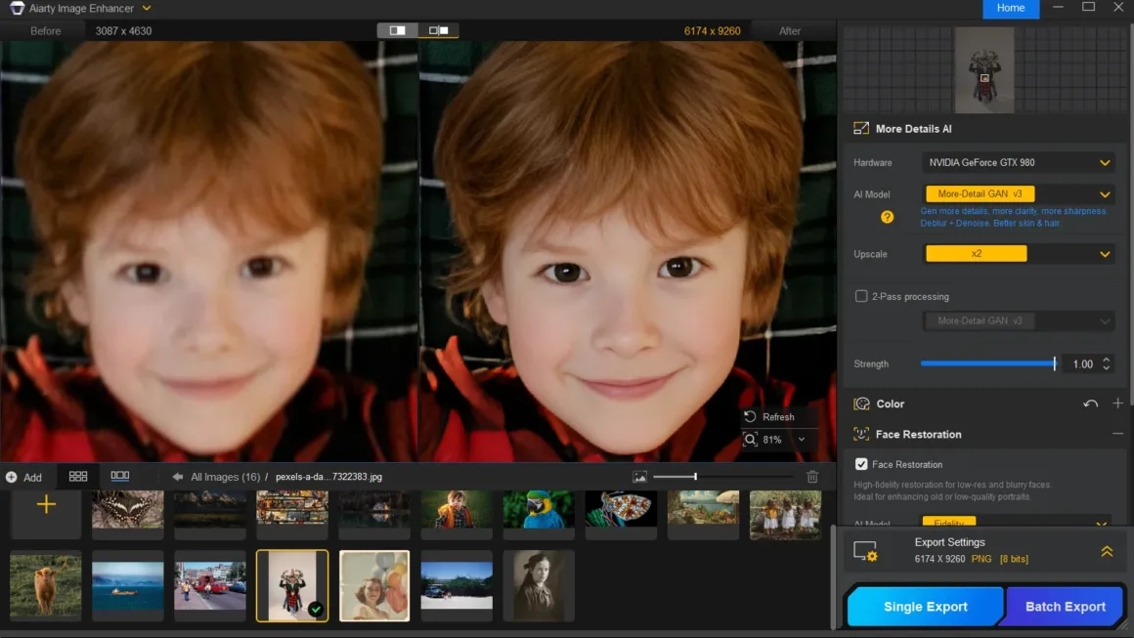1134x638 pixels.
Task: Uncheck the Face Restoration checkbox
Action: [861, 464]
